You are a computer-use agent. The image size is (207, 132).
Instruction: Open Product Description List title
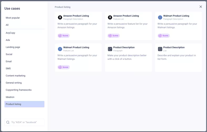click(174, 47)
